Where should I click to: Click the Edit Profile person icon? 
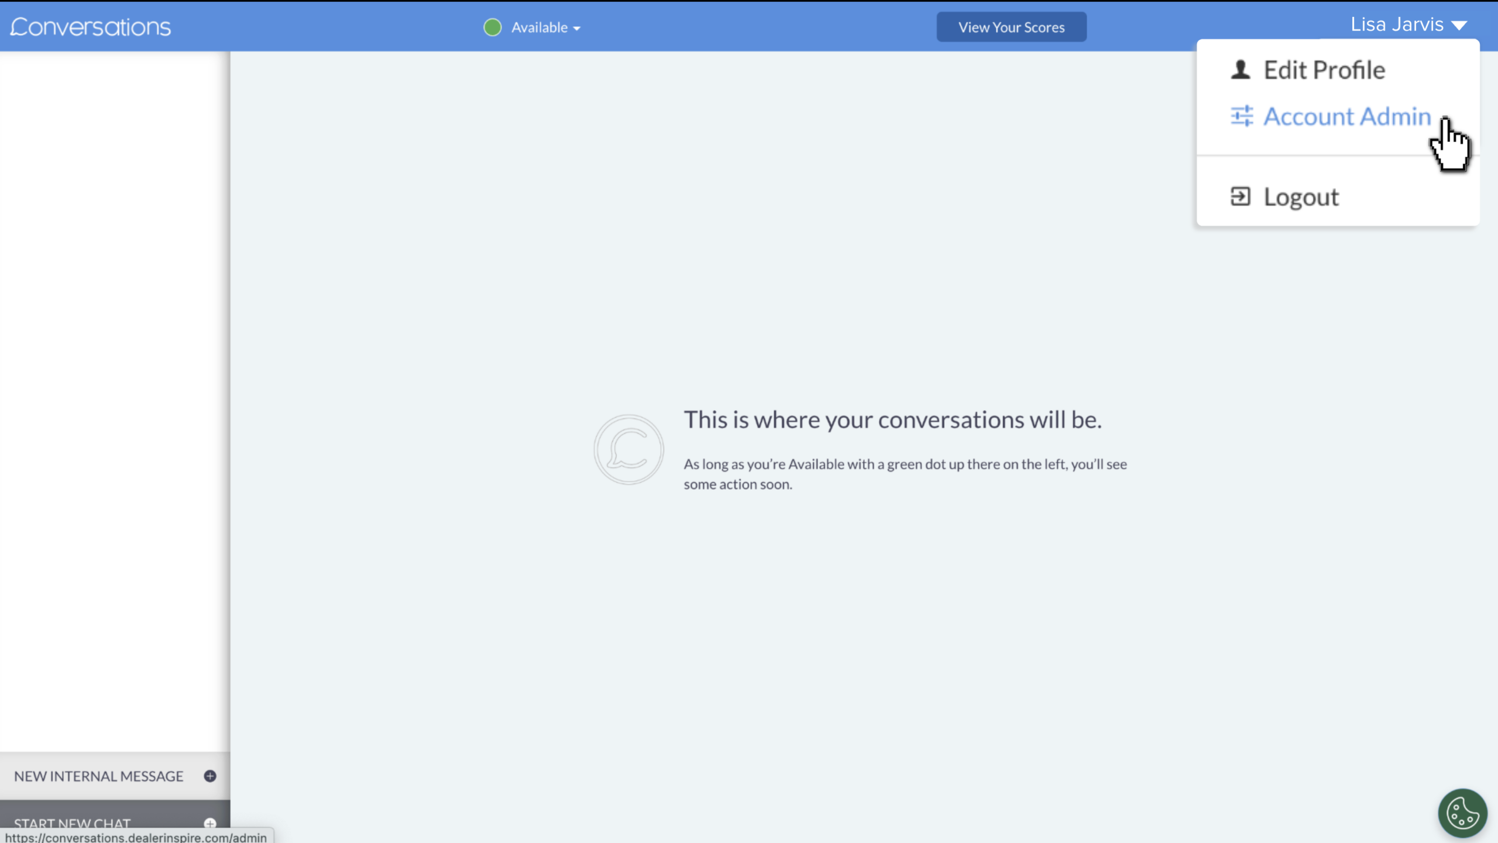click(1241, 70)
